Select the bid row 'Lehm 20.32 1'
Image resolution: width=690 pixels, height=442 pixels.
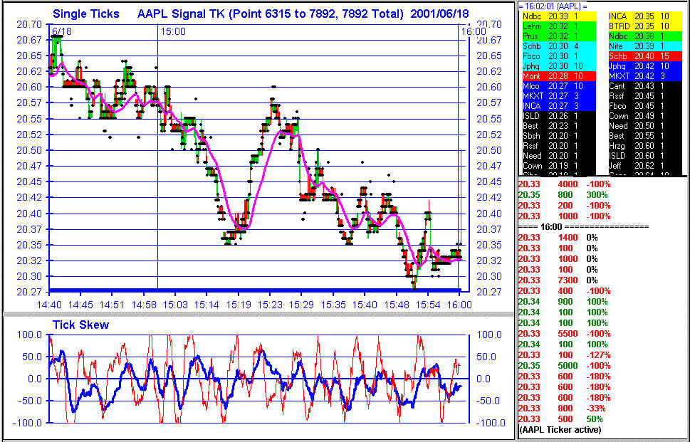pyautogui.click(x=558, y=26)
